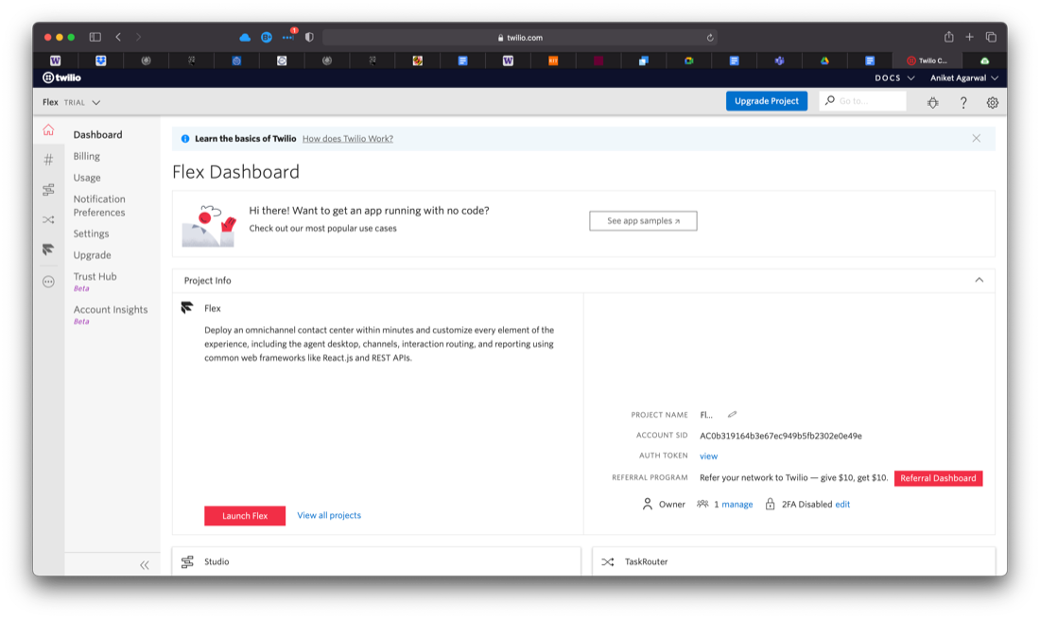Click the debugger bug icon
Screen dimensions: 1040x619
pyautogui.click(x=932, y=103)
